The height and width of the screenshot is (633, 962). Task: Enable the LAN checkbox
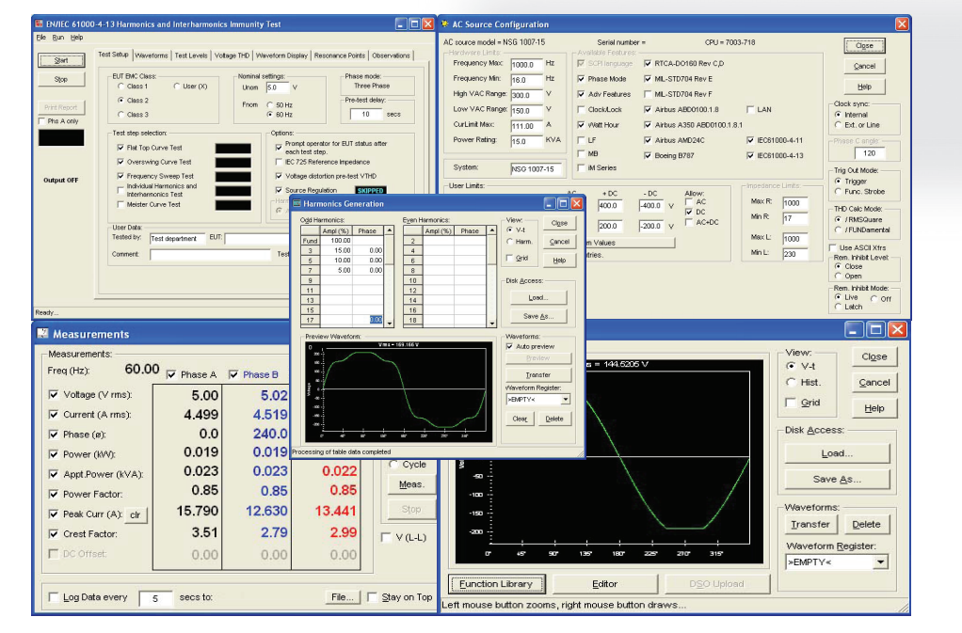point(750,110)
